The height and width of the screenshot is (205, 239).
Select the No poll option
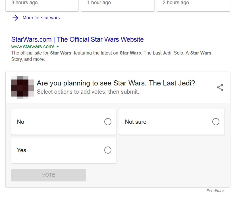click(x=64, y=122)
